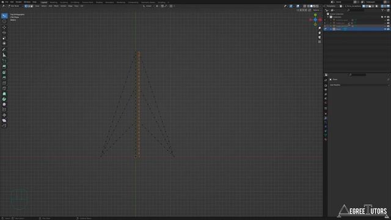391x220 pixels.
Task: Open pivot point dropdown in header
Action: click(158, 6)
